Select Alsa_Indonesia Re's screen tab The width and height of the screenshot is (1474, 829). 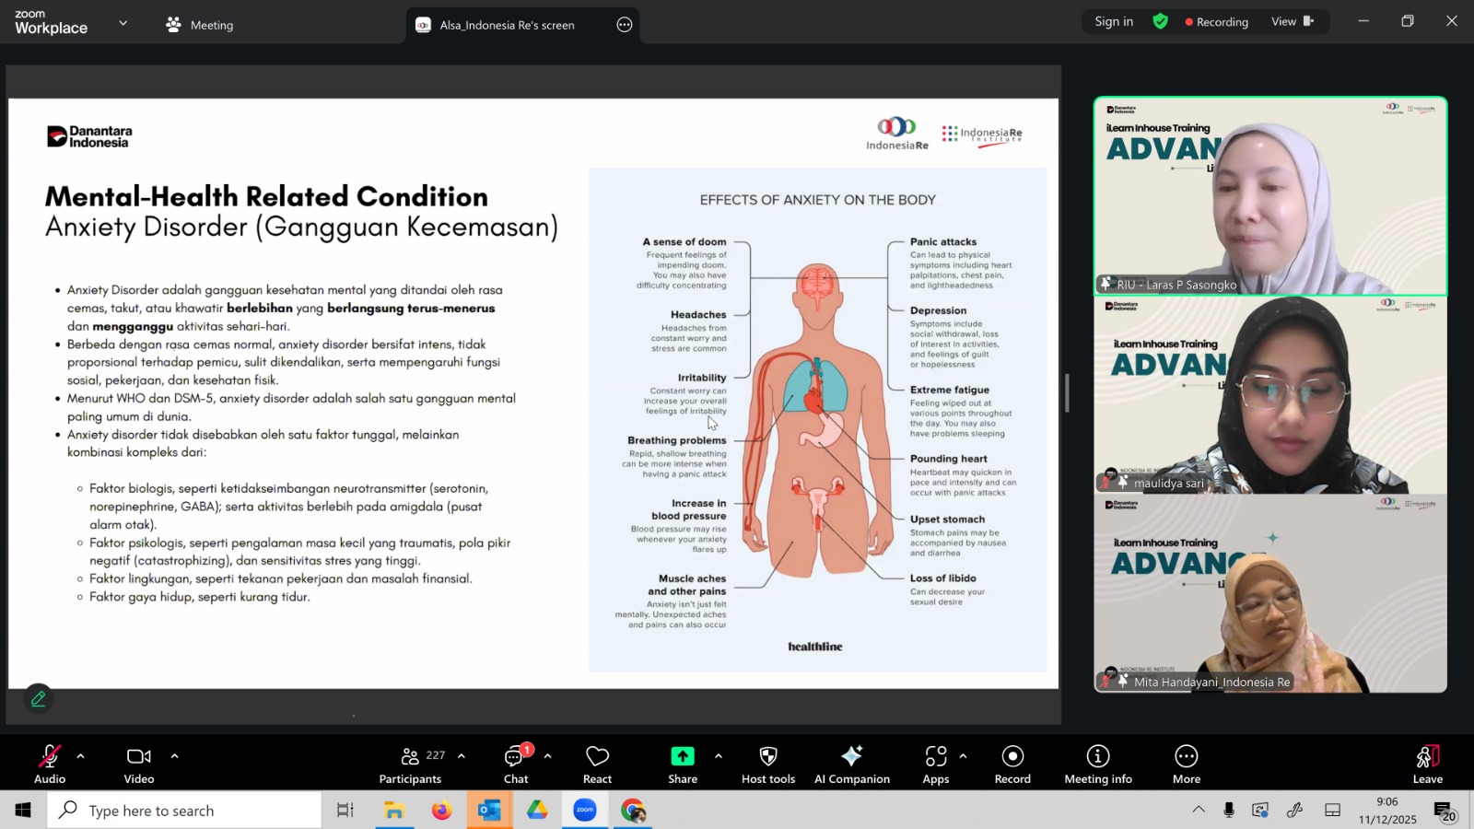[507, 25]
